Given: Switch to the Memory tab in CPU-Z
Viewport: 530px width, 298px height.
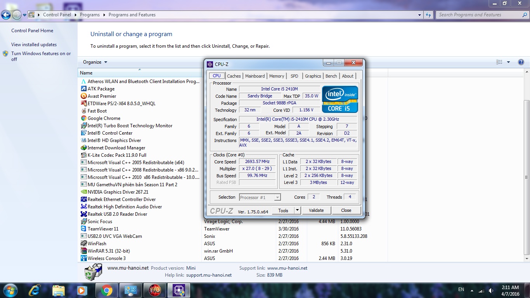Looking at the screenshot, I should coord(277,76).
